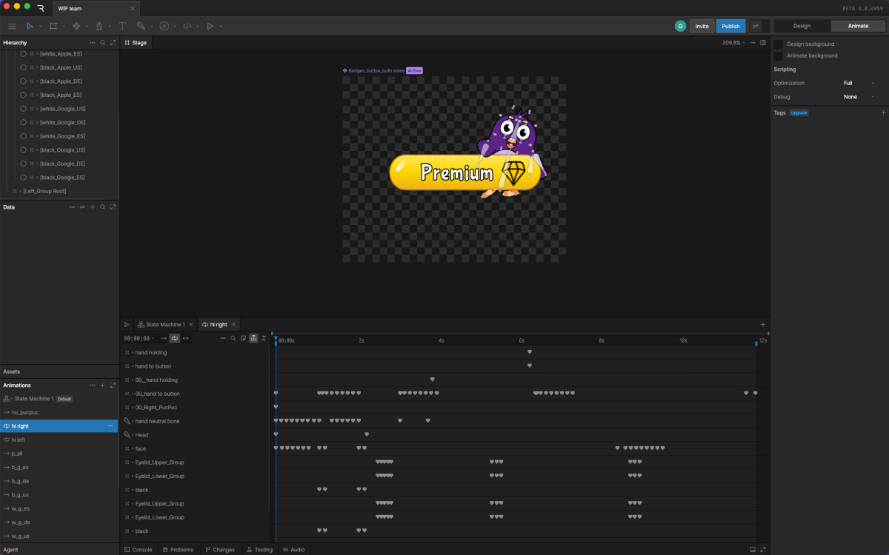Switch to Animate mode
Viewport: 889px width, 555px height.
click(858, 26)
